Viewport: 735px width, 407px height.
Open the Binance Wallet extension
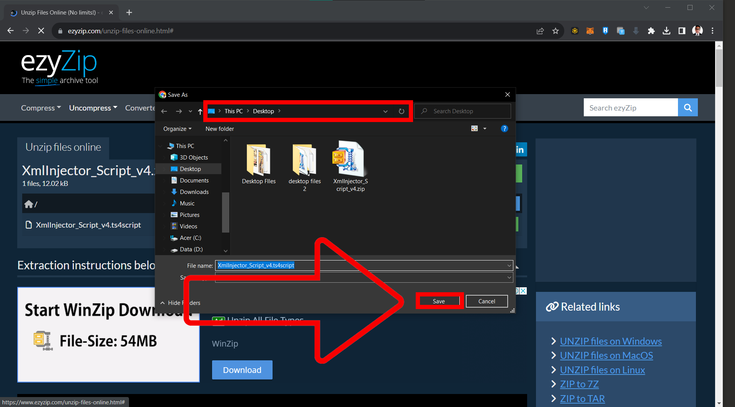tap(575, 31)
